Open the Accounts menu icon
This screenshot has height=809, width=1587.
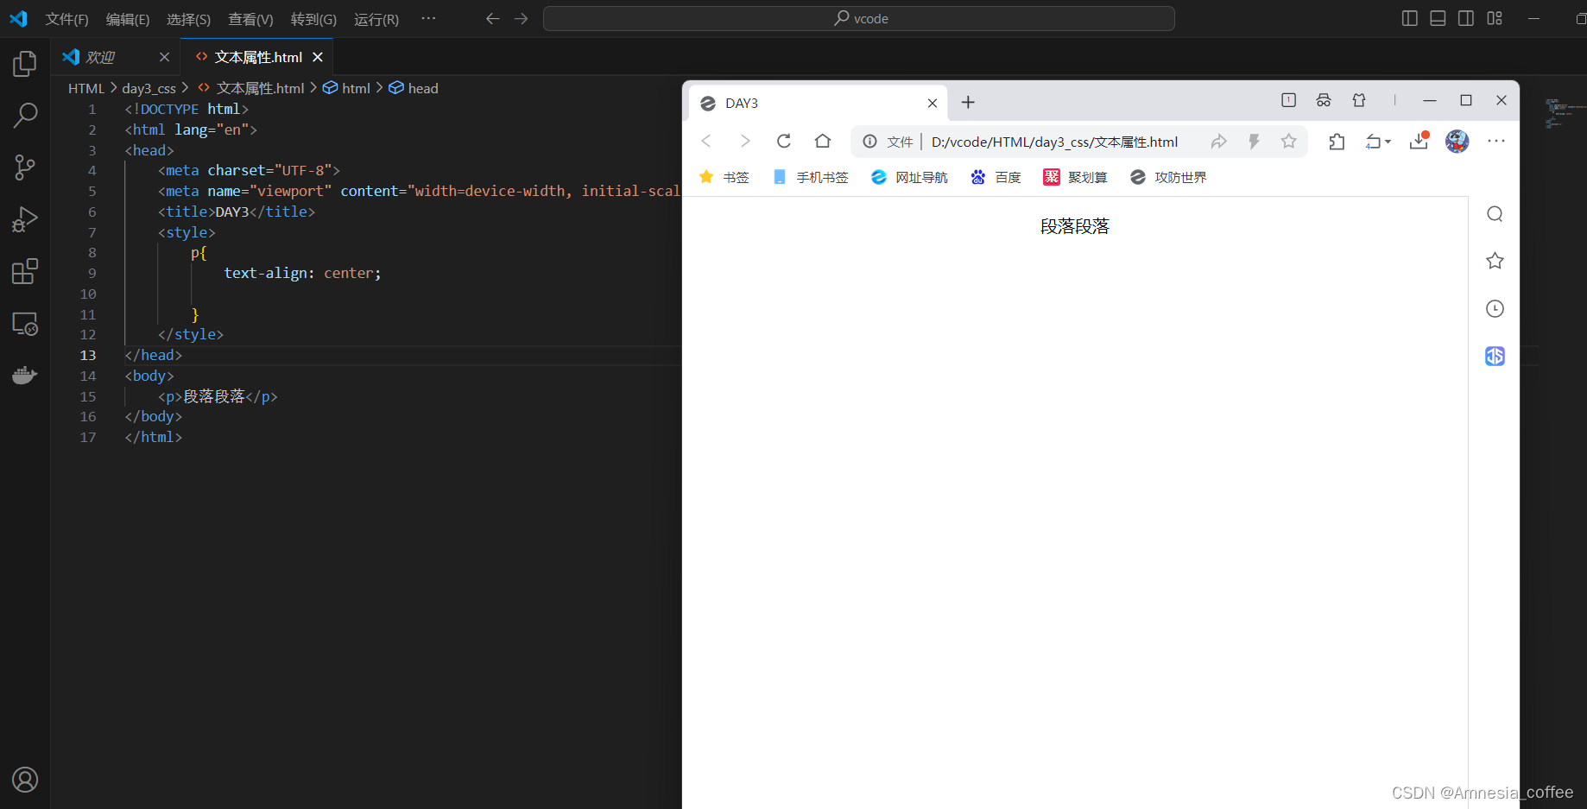pos(25,780)
